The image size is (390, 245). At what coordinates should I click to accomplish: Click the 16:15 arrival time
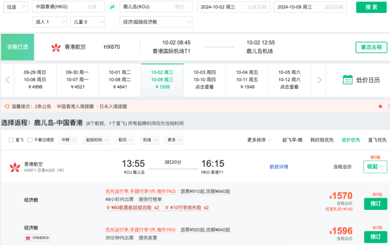tap(213, 164)
